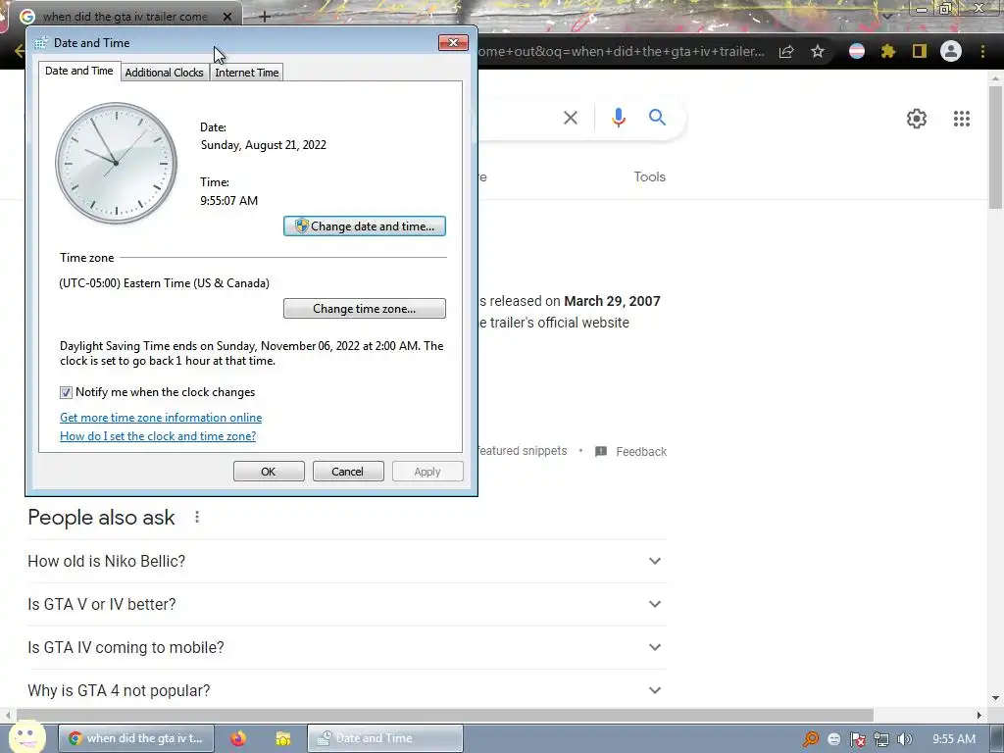Share this page from address bar
This screenshot has height=753, width=1004.
[786, 51]
